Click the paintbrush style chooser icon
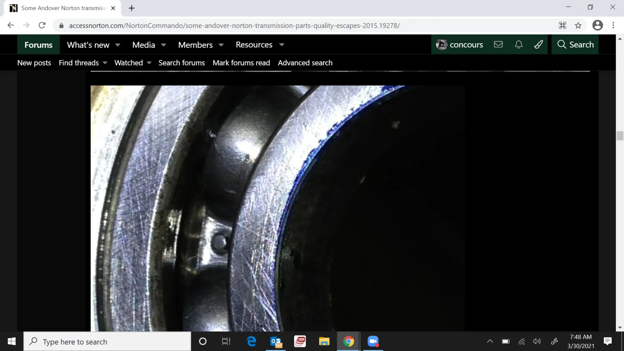Screen dimensions: 624x351 pyautogui.click(x=539, y=44)
